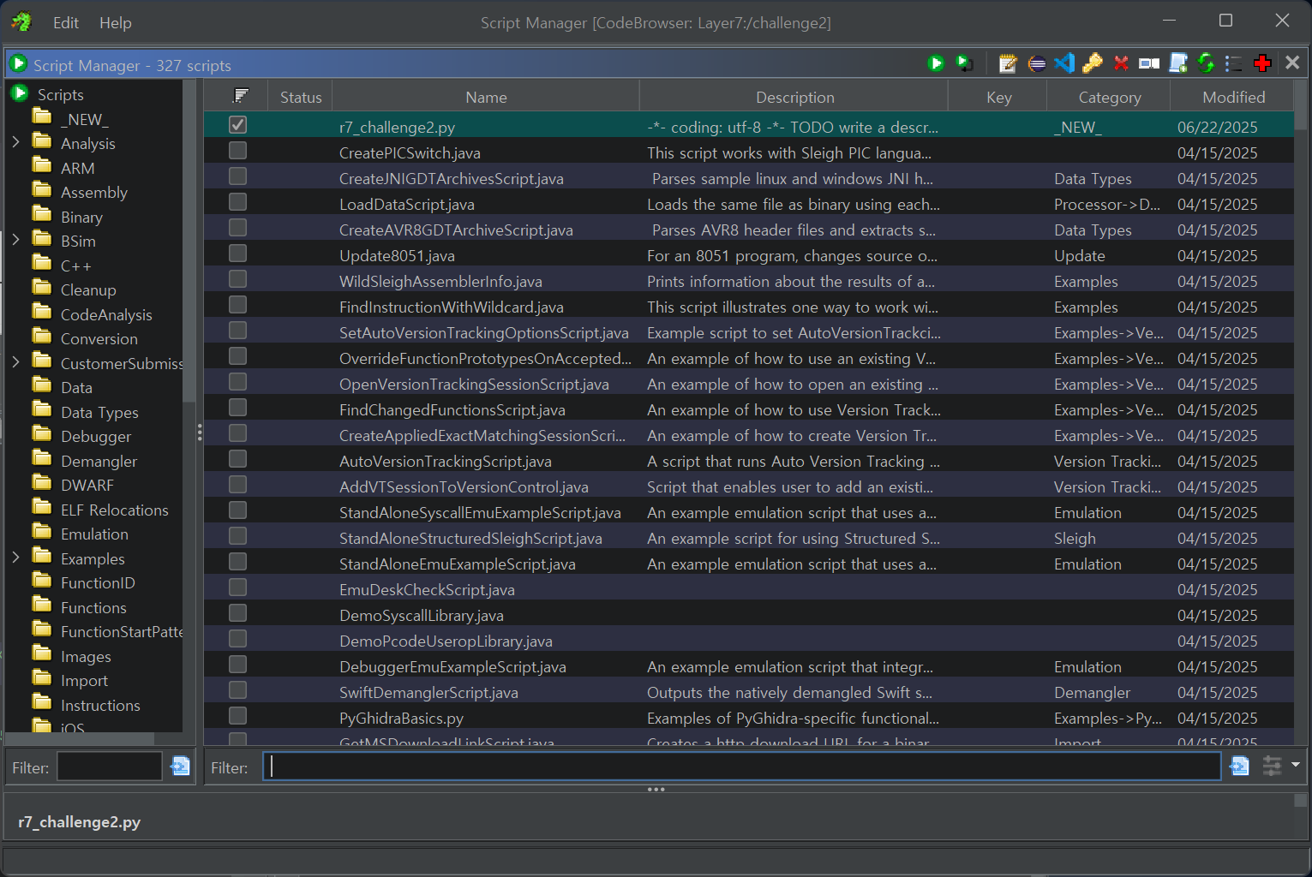The image size is (1312, 877).
Task: Select the Instructions category folder
Action: [87, 704]
